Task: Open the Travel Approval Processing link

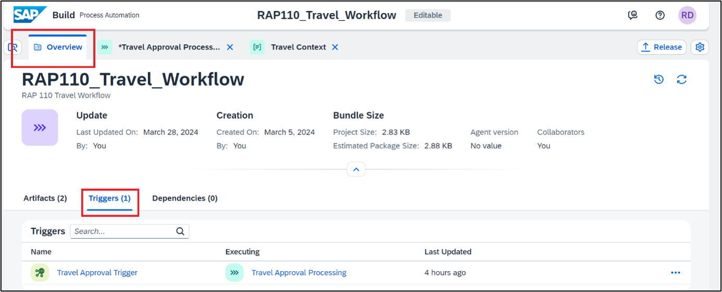Action: point(299,273)
